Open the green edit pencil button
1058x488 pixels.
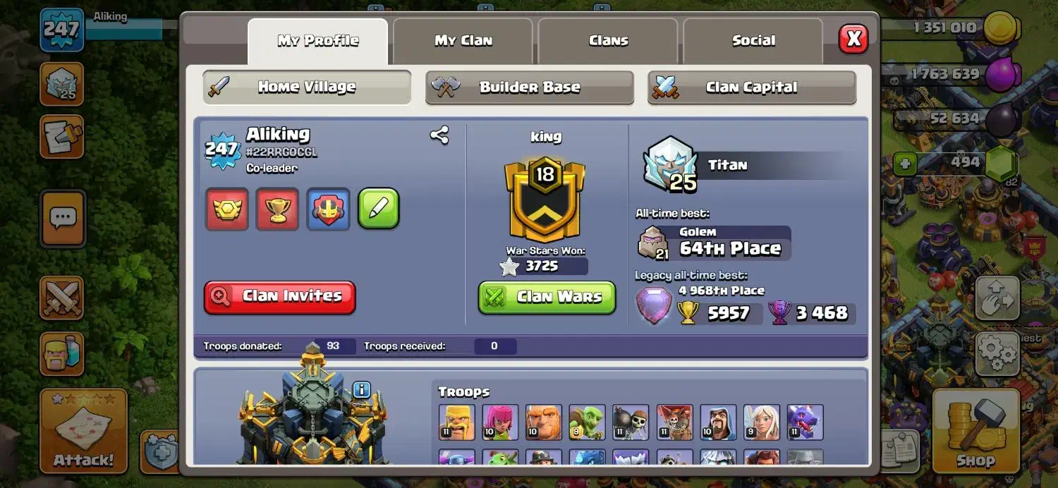click(379, 209)
